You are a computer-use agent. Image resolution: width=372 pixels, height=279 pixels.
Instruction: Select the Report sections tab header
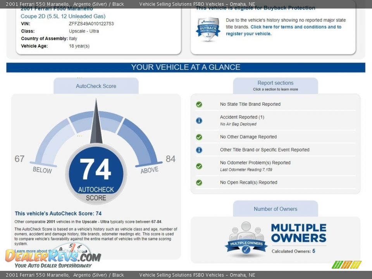pos(276,86)
